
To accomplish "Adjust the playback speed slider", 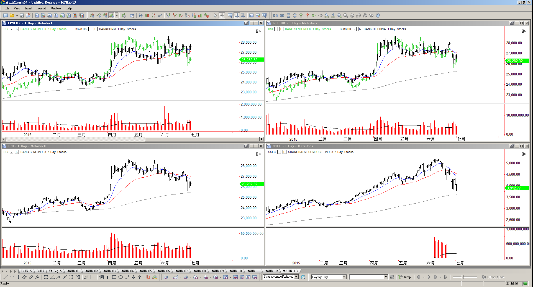I will click(x=463, y=277).
